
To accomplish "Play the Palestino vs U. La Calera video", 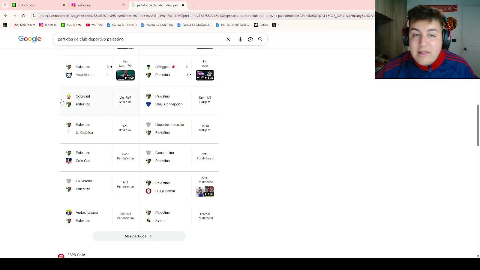I will point(205,191).
